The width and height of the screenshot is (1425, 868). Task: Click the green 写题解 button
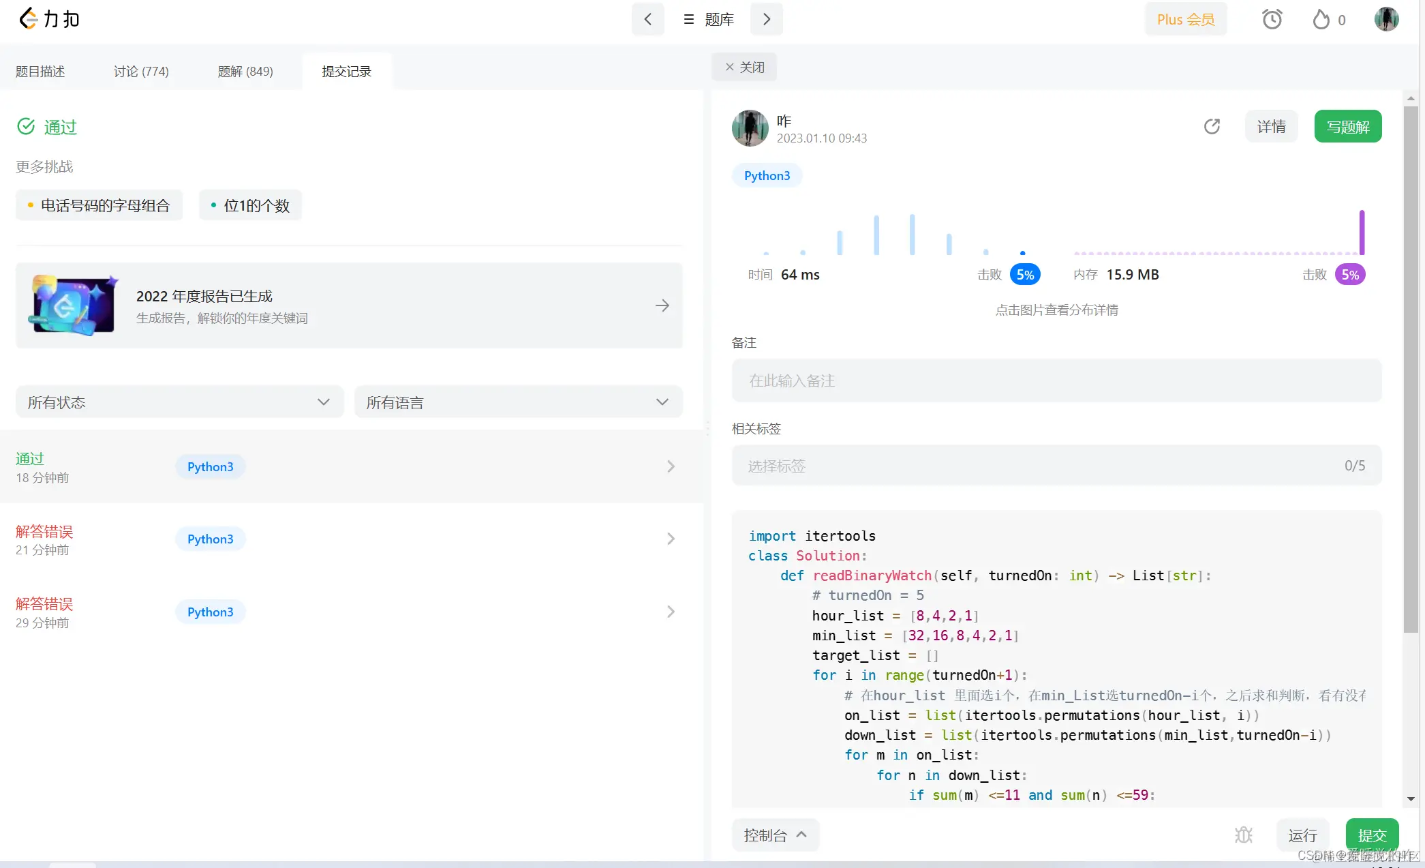[1347, 127]
